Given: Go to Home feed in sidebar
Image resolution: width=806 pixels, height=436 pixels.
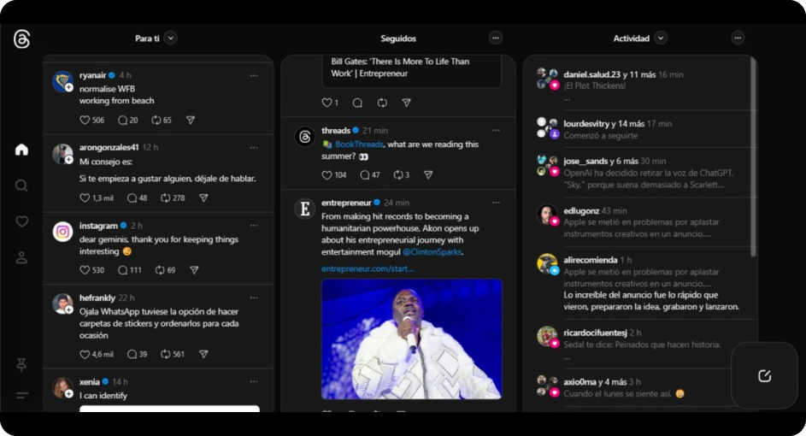Looking at the screenshot, I should click(21, 150).
